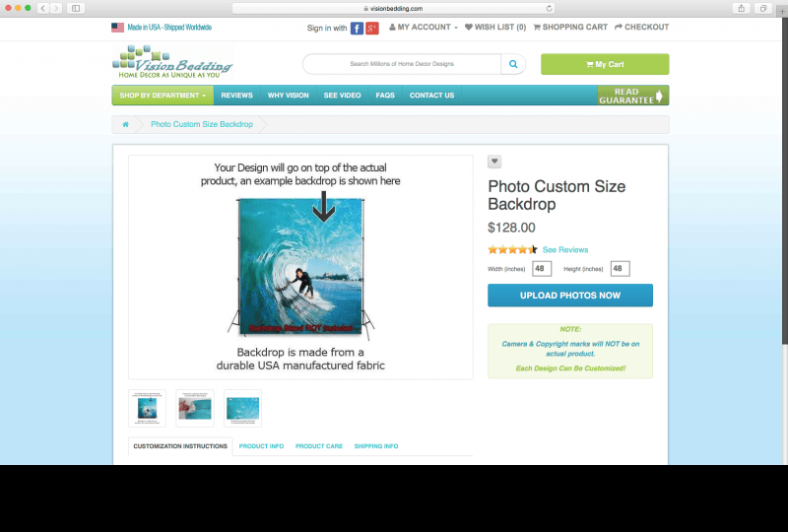Screen dimensions: 788x532
Task: Click the search magnifier icon
Action: pos(513,64)
